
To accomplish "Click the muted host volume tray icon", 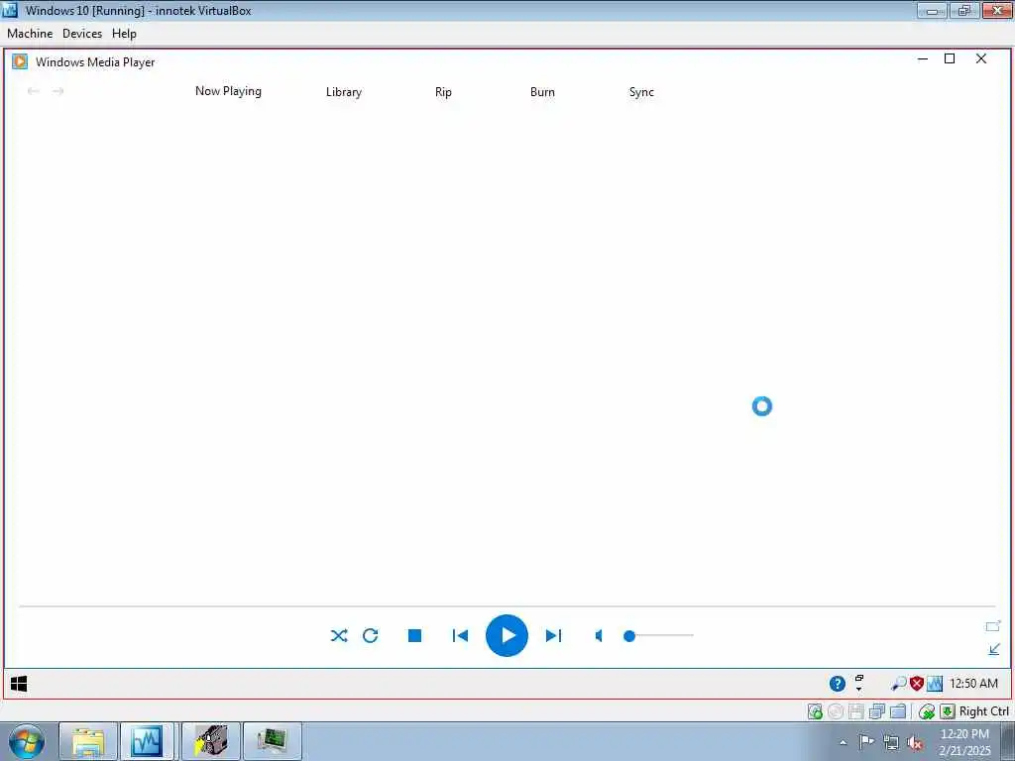I will point(915,743).
